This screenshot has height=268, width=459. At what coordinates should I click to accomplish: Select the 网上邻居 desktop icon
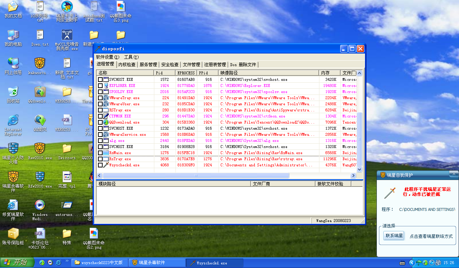[x=13, y=66]
